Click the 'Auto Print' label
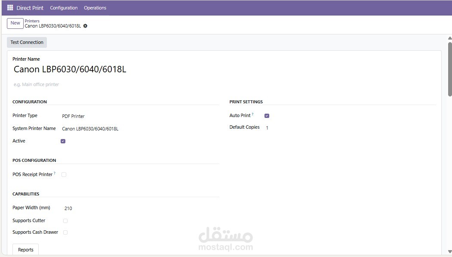452x257 pixels. [240, 115]
